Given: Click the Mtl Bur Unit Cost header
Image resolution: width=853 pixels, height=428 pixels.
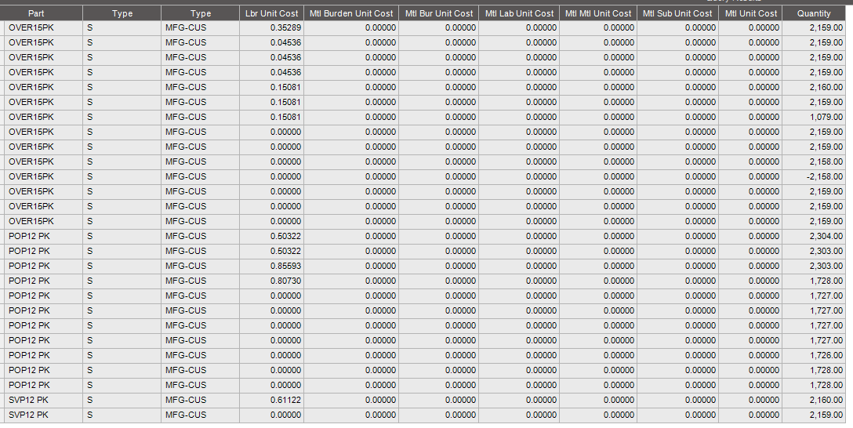Looking at the screenshot, I should pyautogui.click(x=438, y=13).
